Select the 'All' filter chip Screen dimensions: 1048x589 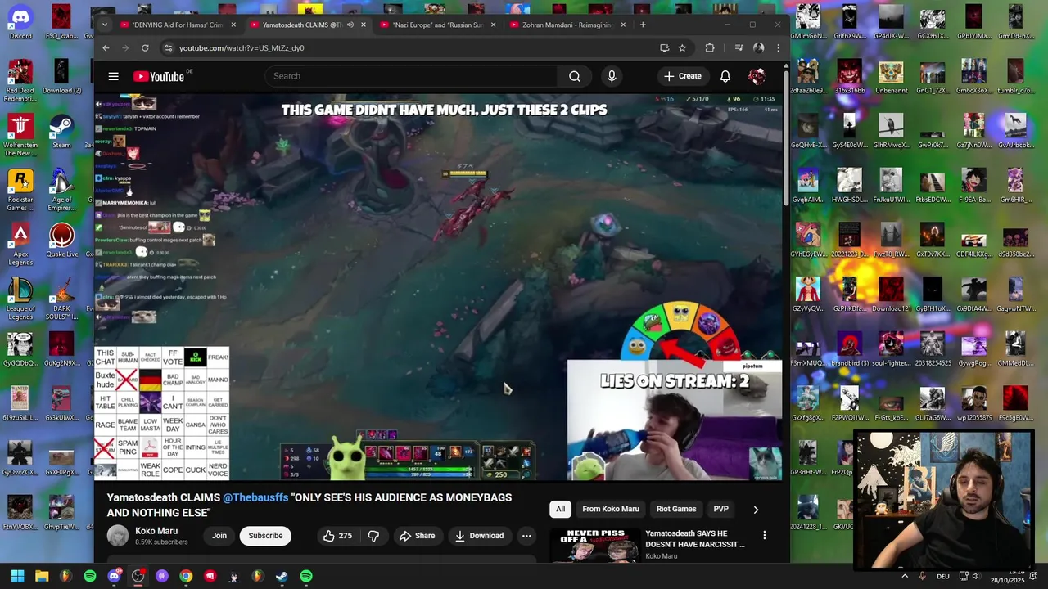click(561, 509)
